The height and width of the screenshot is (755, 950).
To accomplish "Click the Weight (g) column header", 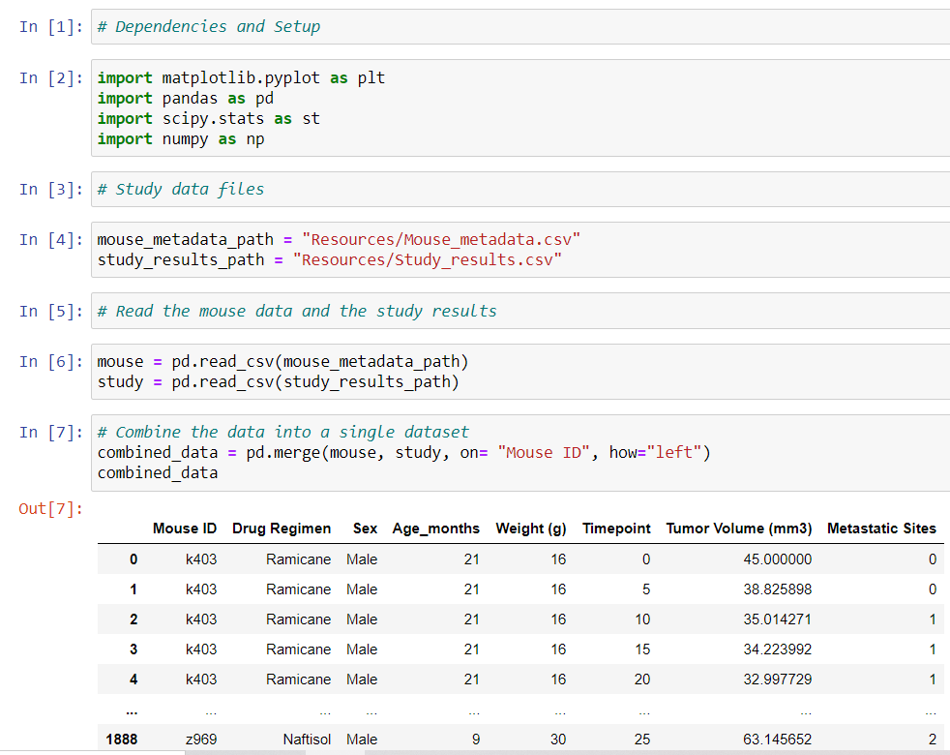I will 531,528.
